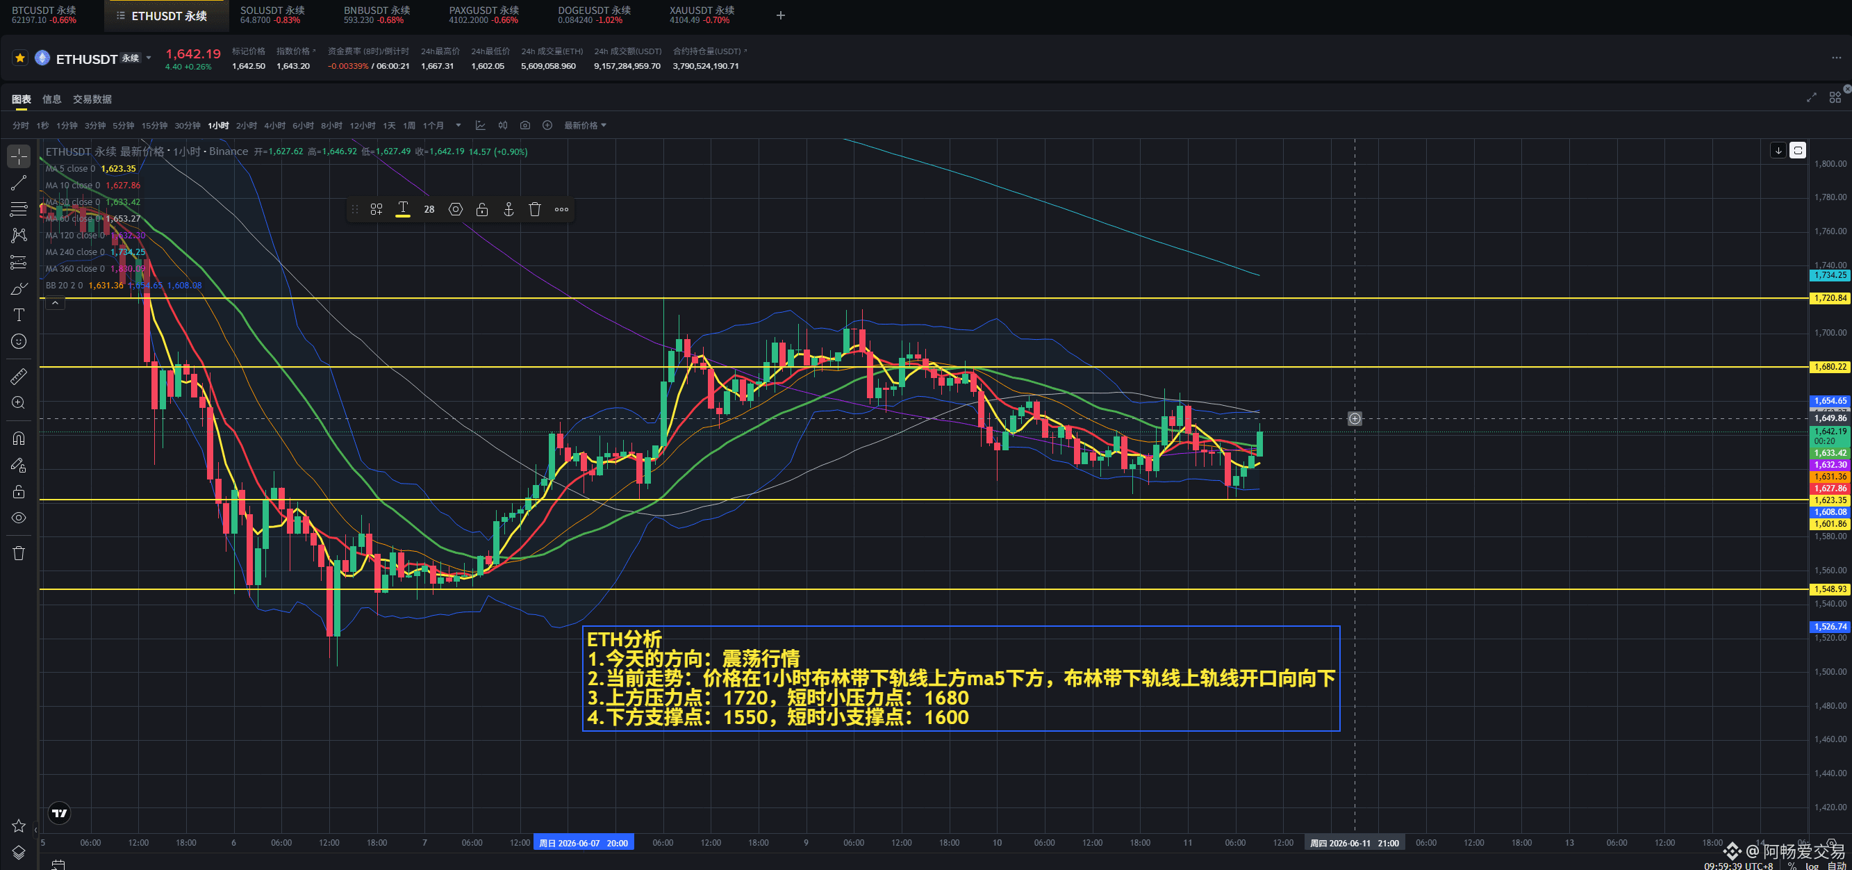This screenshot has height=870, width=1852.
Task: Remove drawings using left sidebar trash icon
Action: pos(19,553)
